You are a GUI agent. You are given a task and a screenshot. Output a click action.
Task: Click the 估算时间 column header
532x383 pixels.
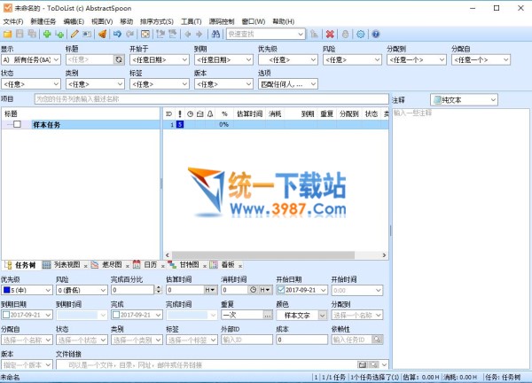click(249, 114)
